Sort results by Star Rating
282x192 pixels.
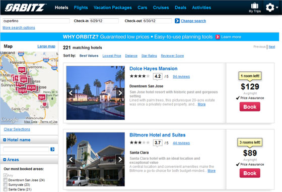149,56
